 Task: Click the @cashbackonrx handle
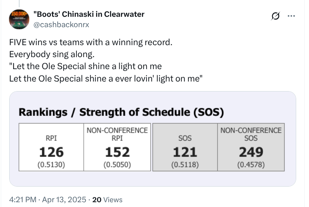tap(61, 25)
